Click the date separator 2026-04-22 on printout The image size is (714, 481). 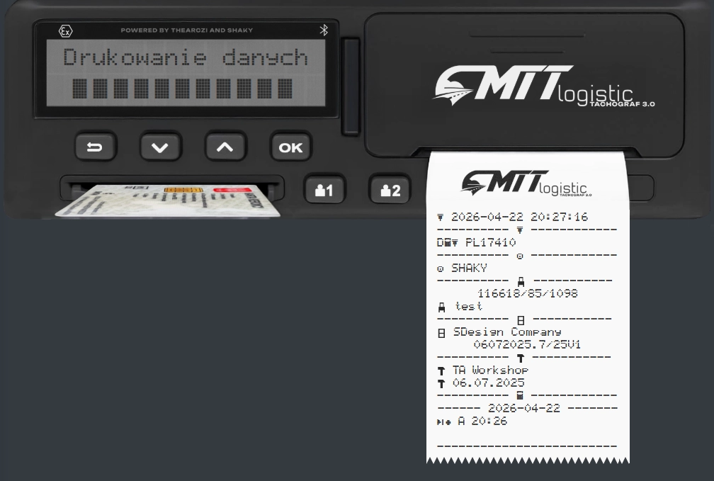pyautogui.click(x=523, y=408)
